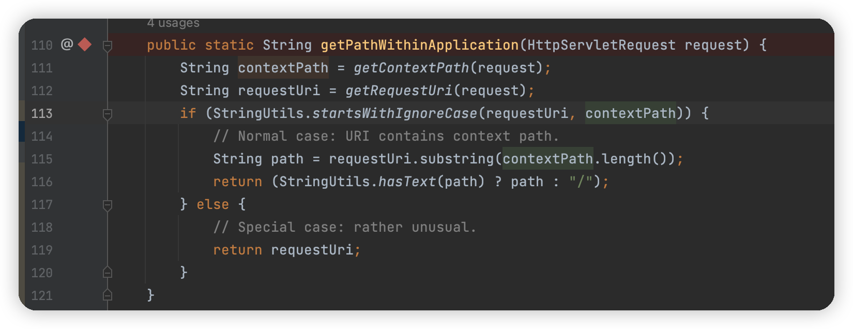The width and height of the screenshot is (853, 329).
Task: Open the "4 usages" inlay hint
Action: point(173,23)
